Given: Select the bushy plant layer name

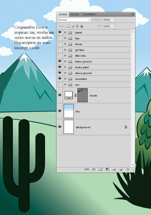Looking at the screenshot, I should click(82, 67).
